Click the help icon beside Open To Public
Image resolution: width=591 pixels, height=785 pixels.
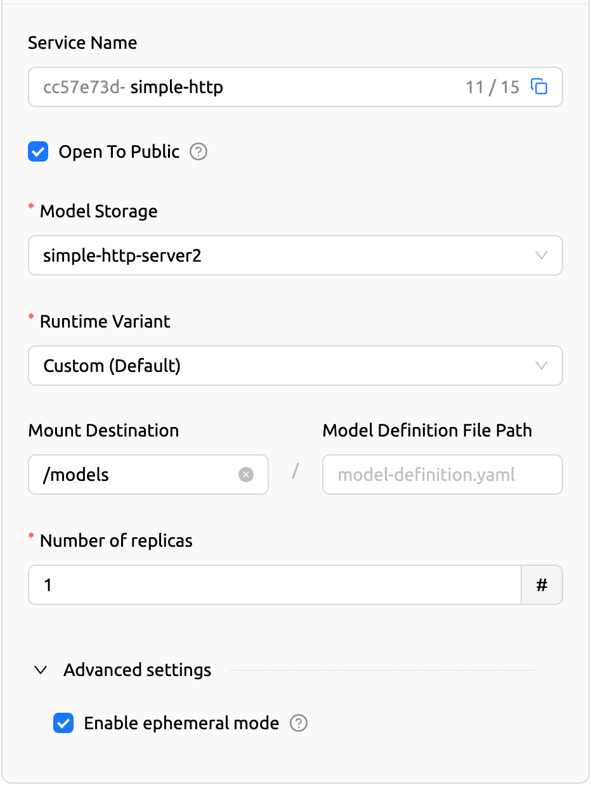pos(198,152)
